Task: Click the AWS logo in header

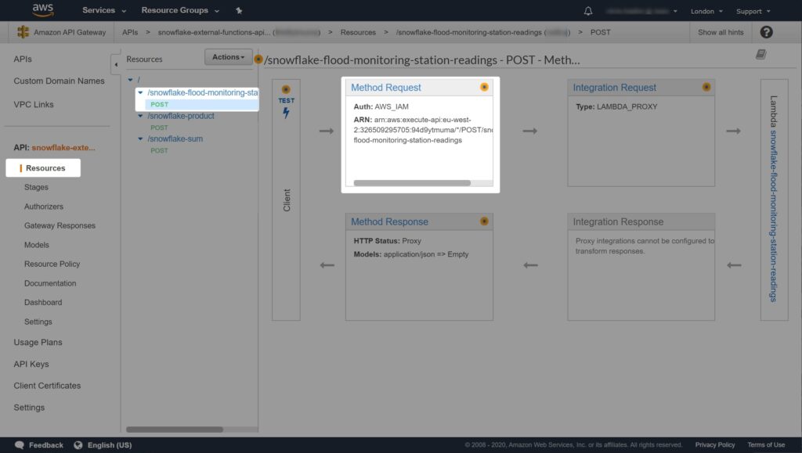Action: click(x=42, y=10)
